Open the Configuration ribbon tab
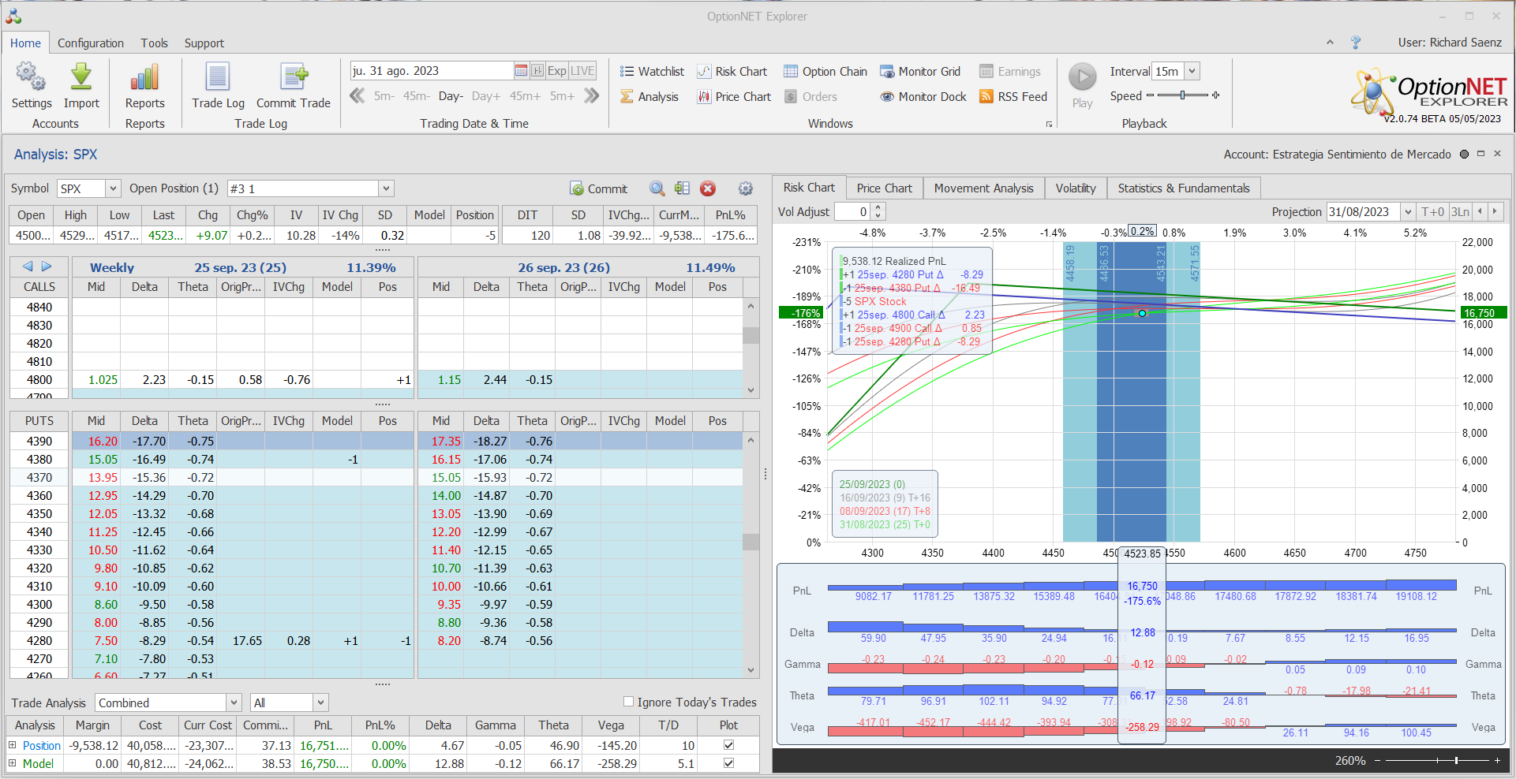The image size is (1516, 779). pos(90,43)
